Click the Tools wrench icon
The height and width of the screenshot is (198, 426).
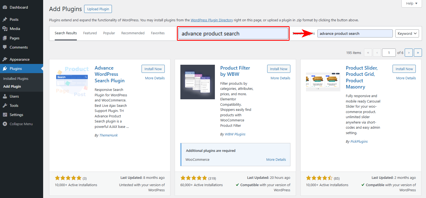point(5,105)
